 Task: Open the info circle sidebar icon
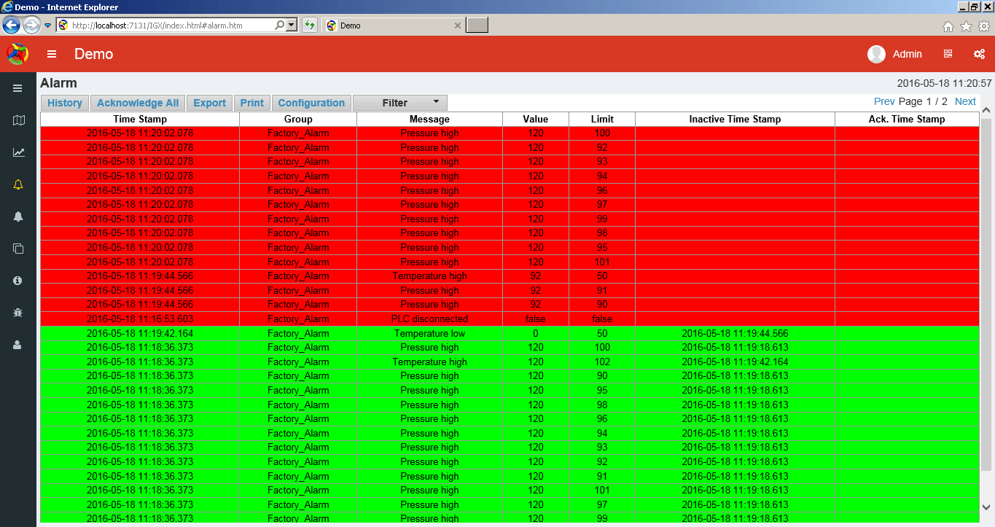pos(18,281)
